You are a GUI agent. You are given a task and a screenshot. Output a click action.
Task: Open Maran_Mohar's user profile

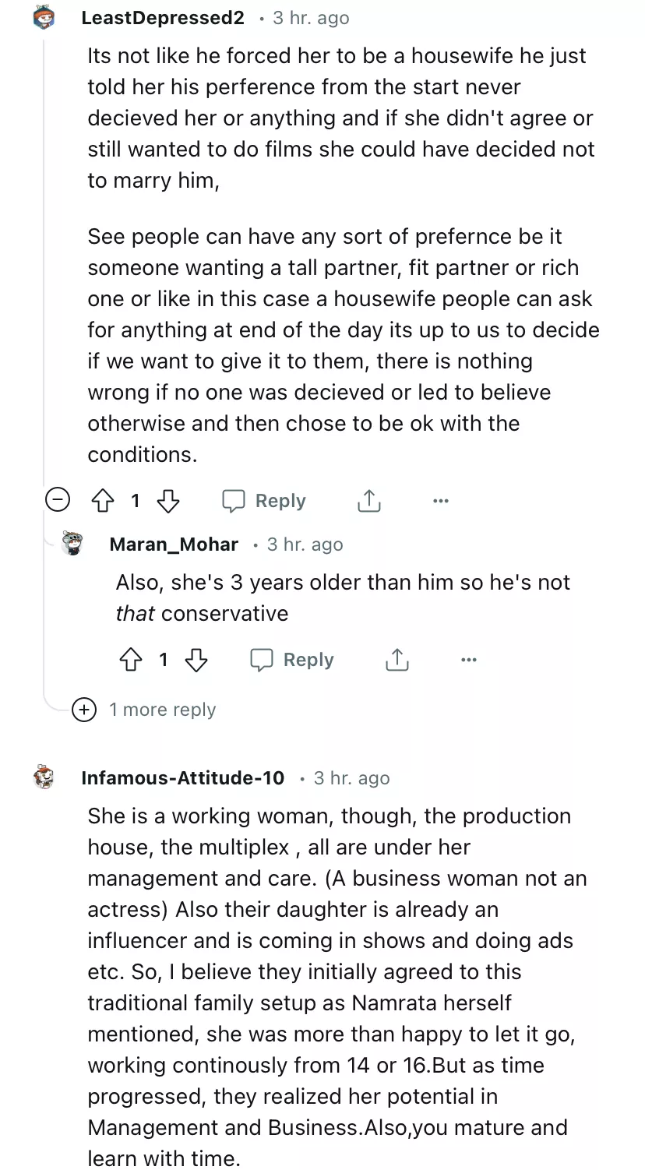point(174,544)
